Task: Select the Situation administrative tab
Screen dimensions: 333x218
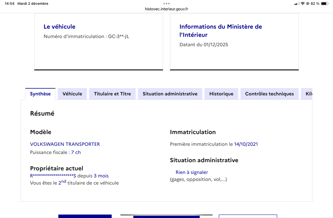Action: coord(170,94)
